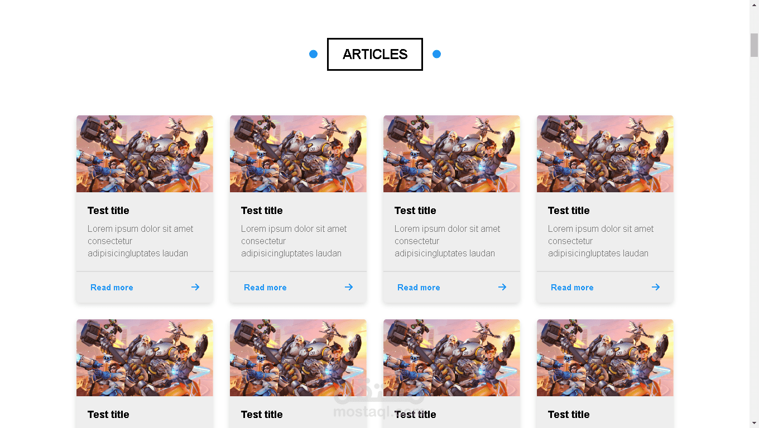The width and height of the screenshot is (759, 428).
Task: Click Test title of first top-row card
Action: (x=108, y=211)
